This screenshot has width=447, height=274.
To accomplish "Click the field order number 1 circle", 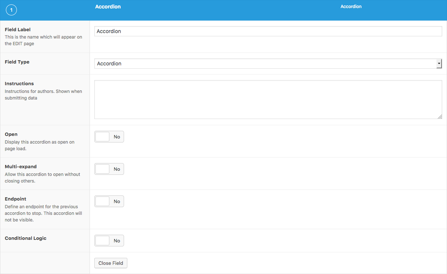I will [x=11, y=10].
